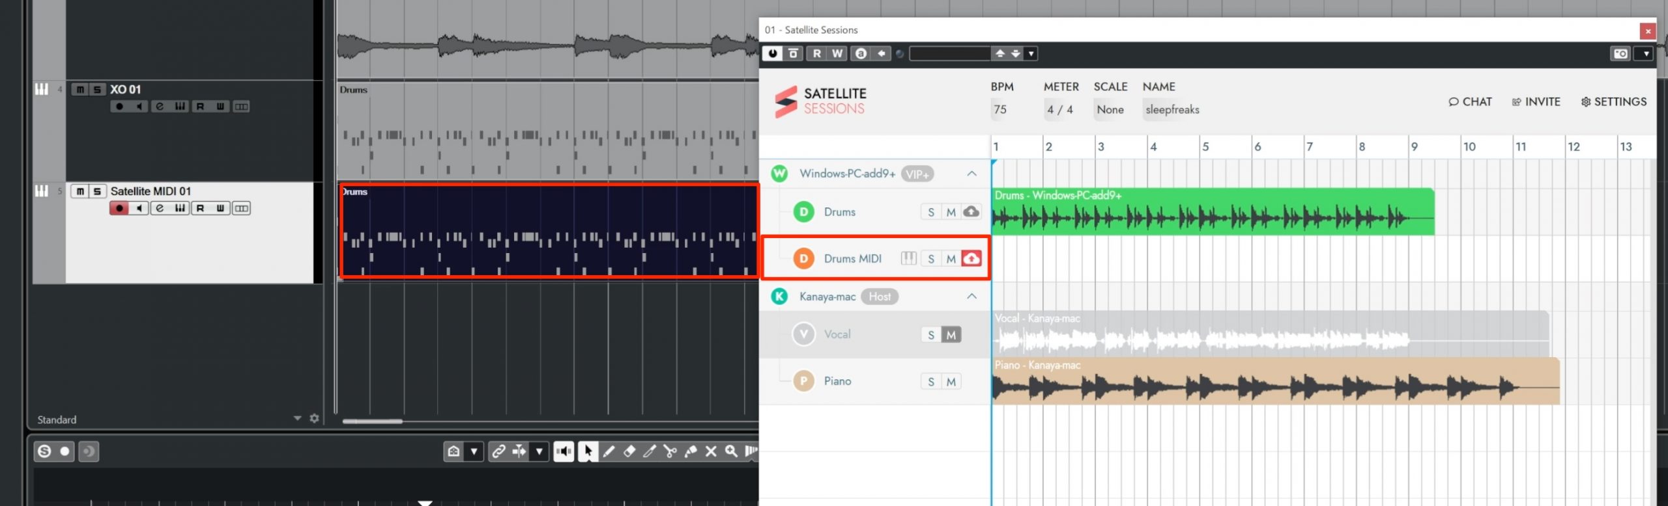Click the empty preset name field

click(x=950, y=53)
